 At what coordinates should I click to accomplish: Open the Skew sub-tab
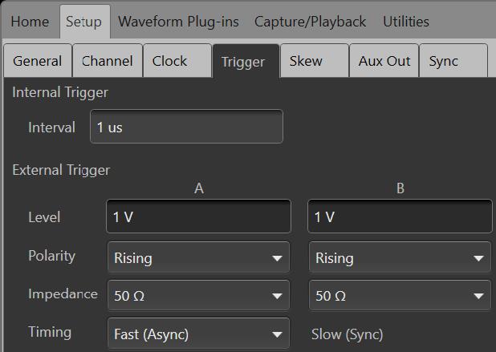pyautogui.click(x=305, y=61)
